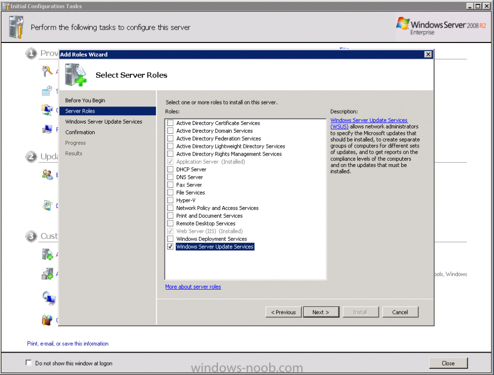494x375 pixels.
Task: Click the Add Roles Wizard header icon
Action: pyautogui.click(x=75, y=75)
